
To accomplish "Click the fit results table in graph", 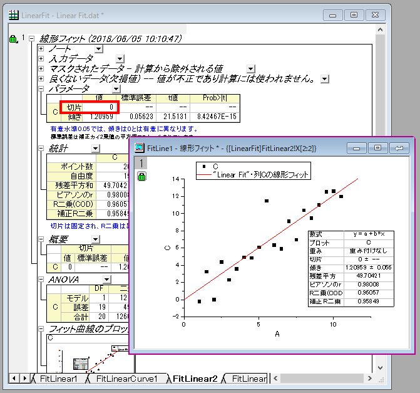I will [351, 268].
